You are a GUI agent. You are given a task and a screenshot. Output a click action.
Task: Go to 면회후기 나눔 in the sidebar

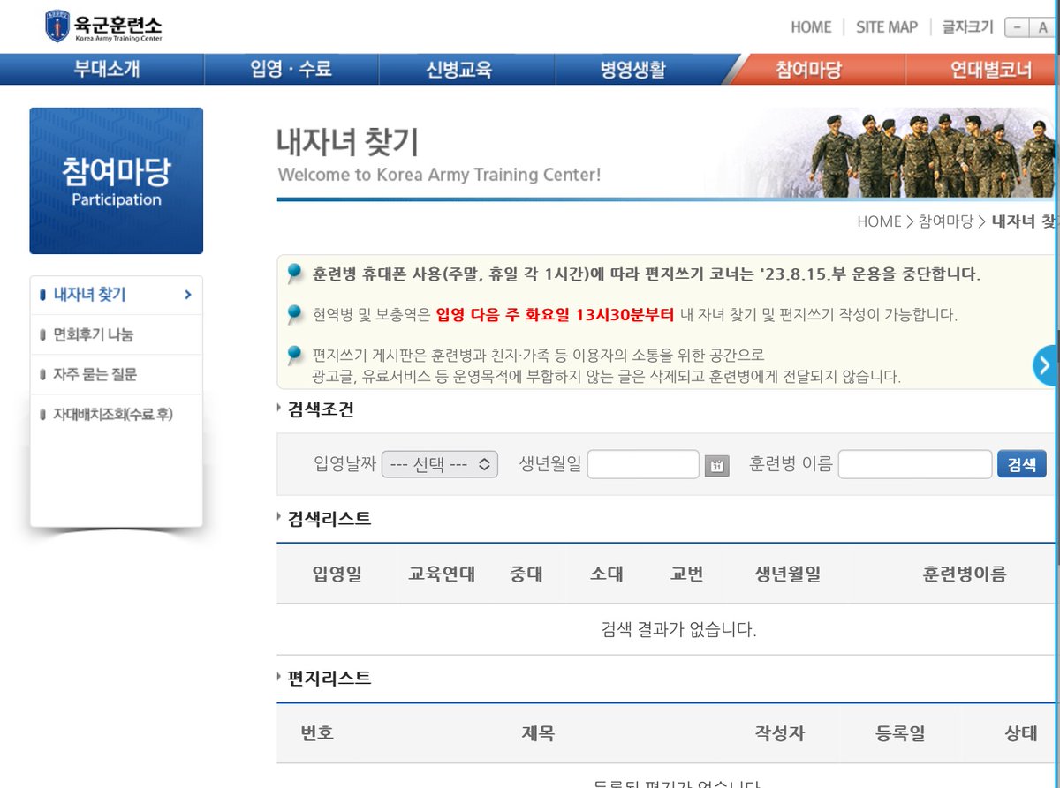point(95,334)
